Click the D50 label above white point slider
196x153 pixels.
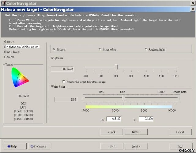(x=101, y=92)
